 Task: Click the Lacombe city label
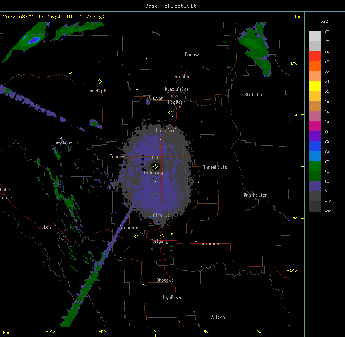[x=180, y=76]
